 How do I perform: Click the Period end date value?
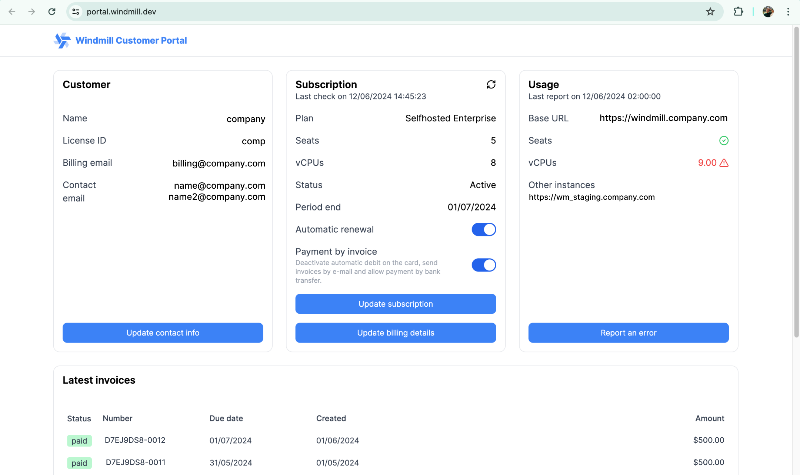click(x=471, y=207)
